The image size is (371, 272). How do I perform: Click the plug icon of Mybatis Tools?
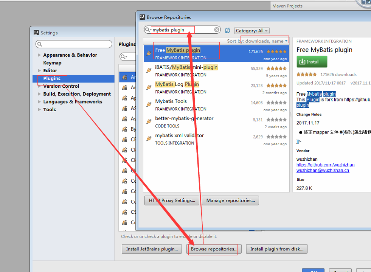pyautogui.click(x=149, y=104)
